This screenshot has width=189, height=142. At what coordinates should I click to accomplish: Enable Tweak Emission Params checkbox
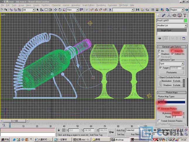(x=159, y=121)
